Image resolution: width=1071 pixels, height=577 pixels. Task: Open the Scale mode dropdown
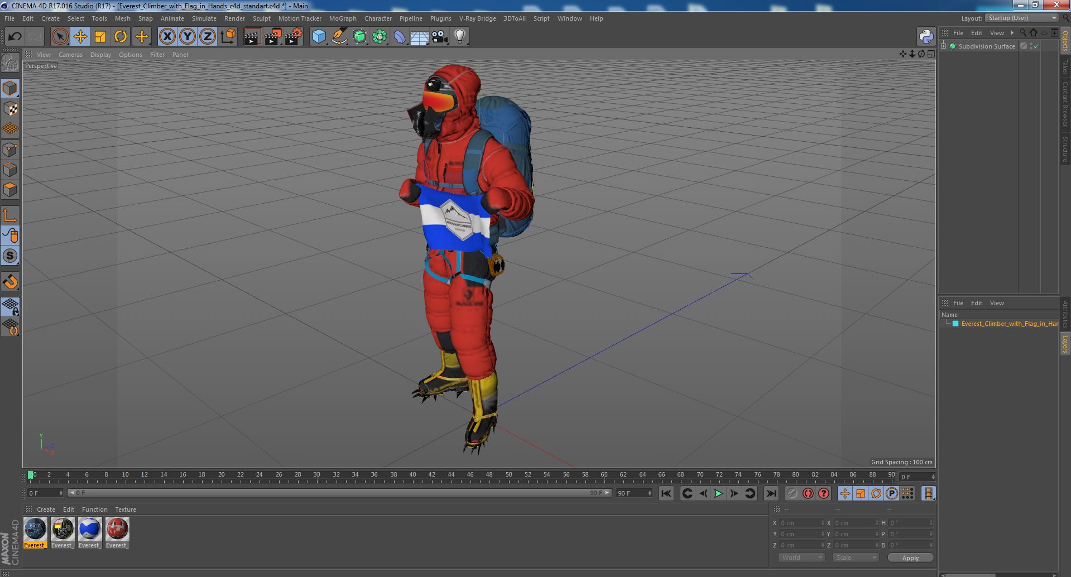(x=856, y=557)
